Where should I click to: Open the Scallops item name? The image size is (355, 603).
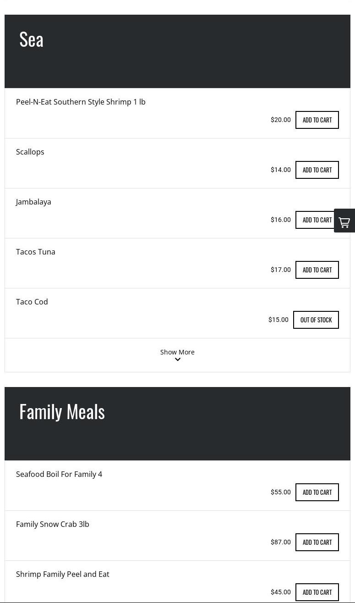[30, 152]
